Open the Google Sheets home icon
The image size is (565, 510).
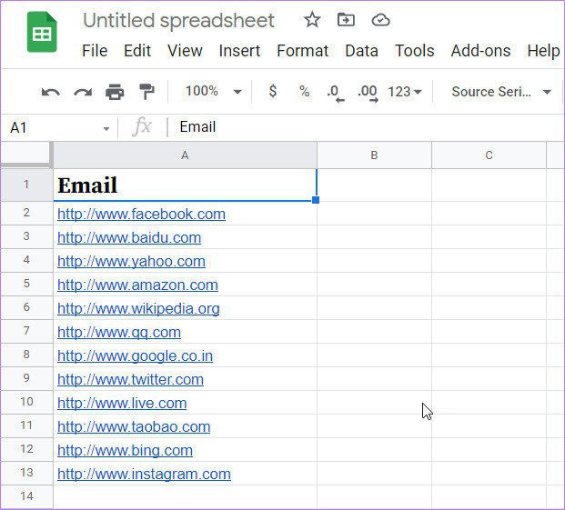[x=42, y=32]
